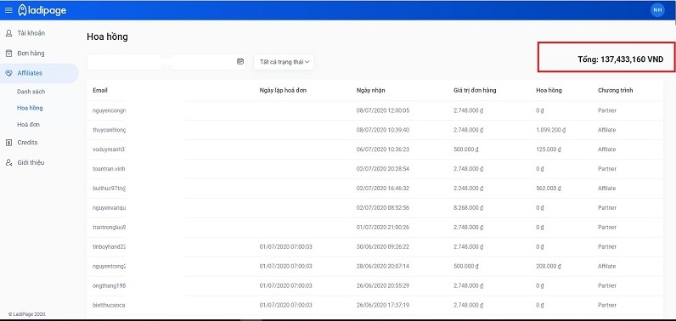This screenshot has height=321, width=676.
Task: Select the bietthucaoca email row
Action: pyautogui.click(x=375, y=306)
